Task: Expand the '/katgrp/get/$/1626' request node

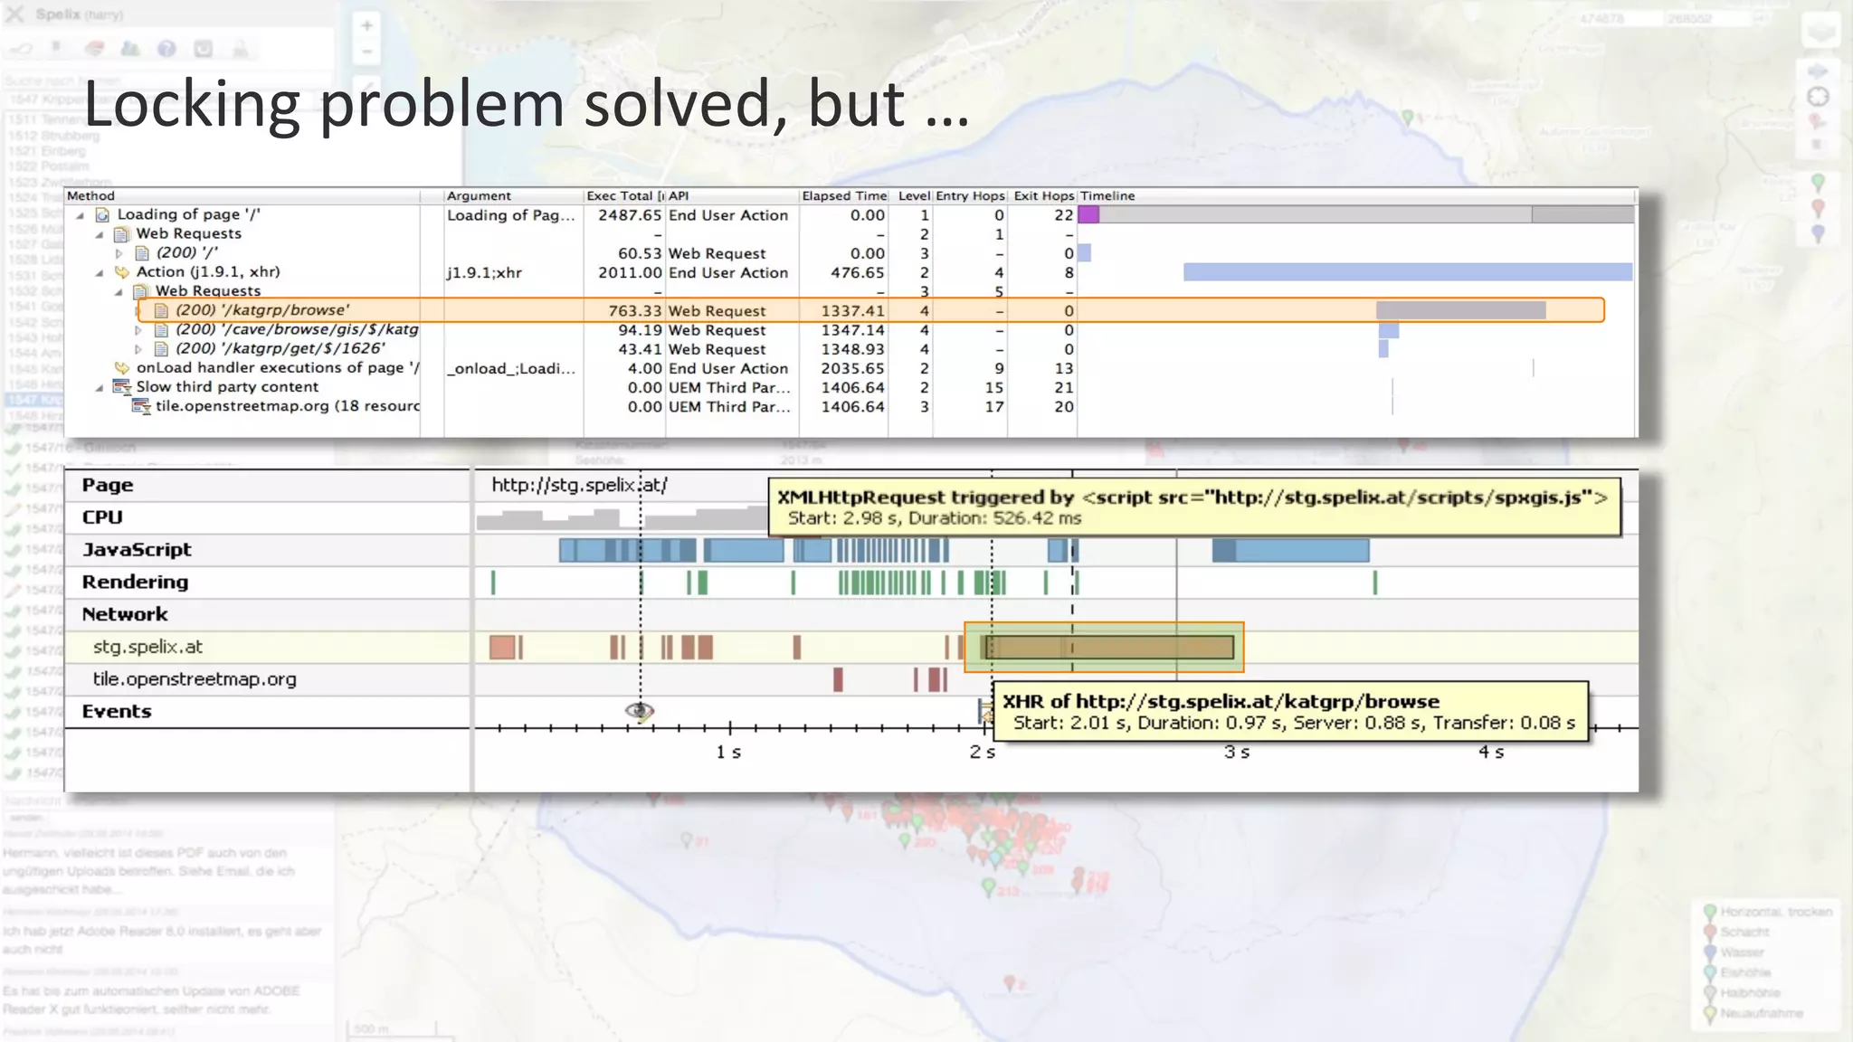Action: [x=138, y=349]
